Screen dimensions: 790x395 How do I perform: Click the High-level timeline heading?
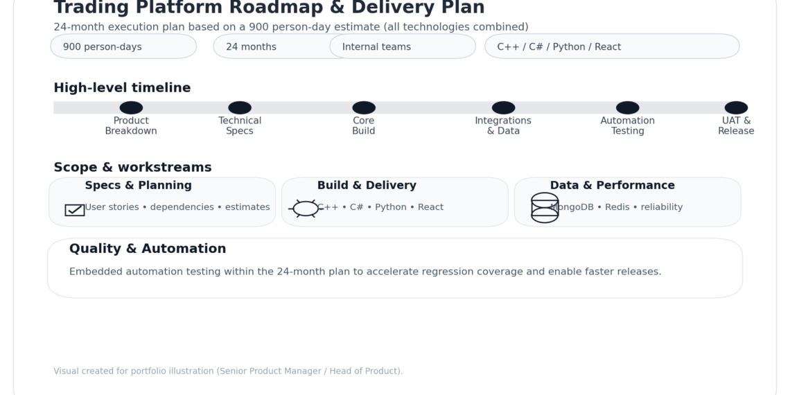[x=122, y=88]
